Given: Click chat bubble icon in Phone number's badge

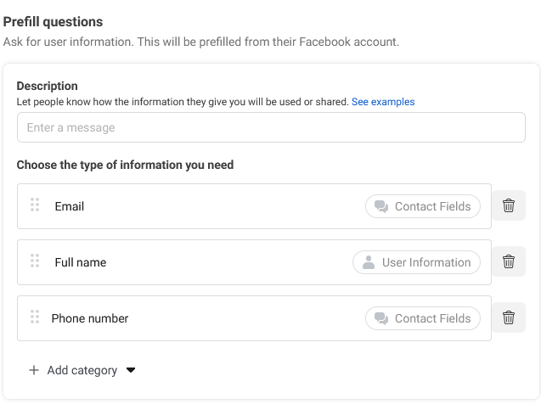Looking at the screenshot, I should tap(381, 318).
